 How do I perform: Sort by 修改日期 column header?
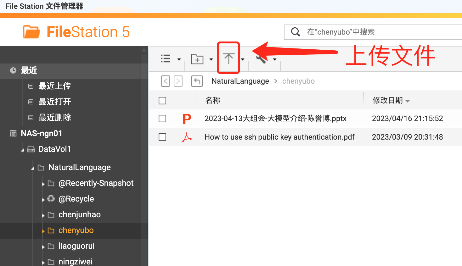pyautogui.click(x=388, y=100)
